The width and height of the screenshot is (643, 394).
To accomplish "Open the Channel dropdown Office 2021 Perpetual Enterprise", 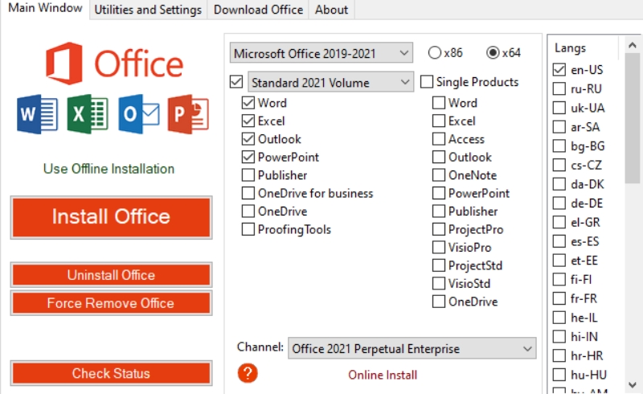I will click(x=412, y=348).
